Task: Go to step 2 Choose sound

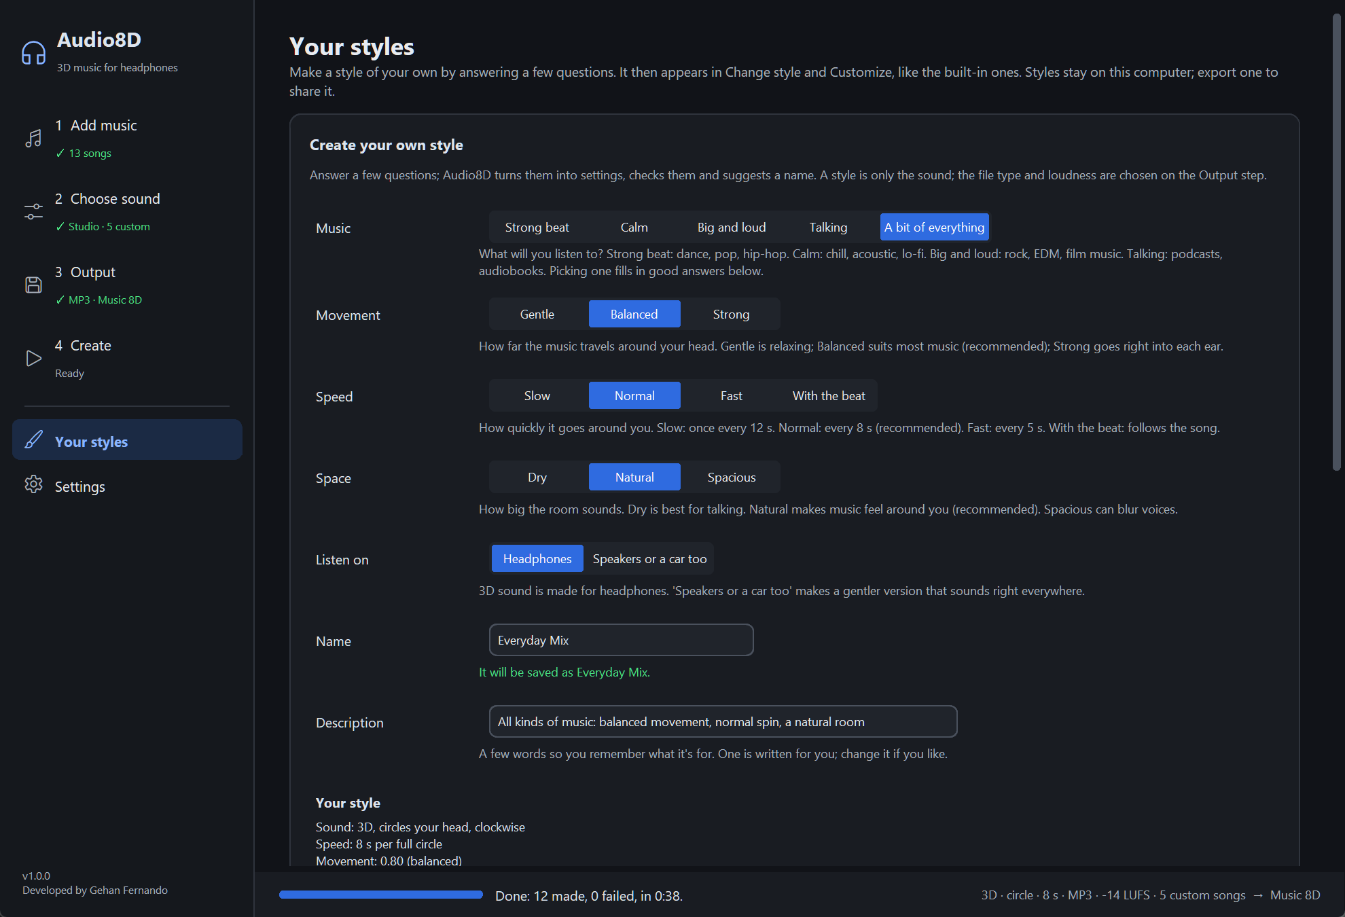Action: pyautogui.click(x=127, y=212)
